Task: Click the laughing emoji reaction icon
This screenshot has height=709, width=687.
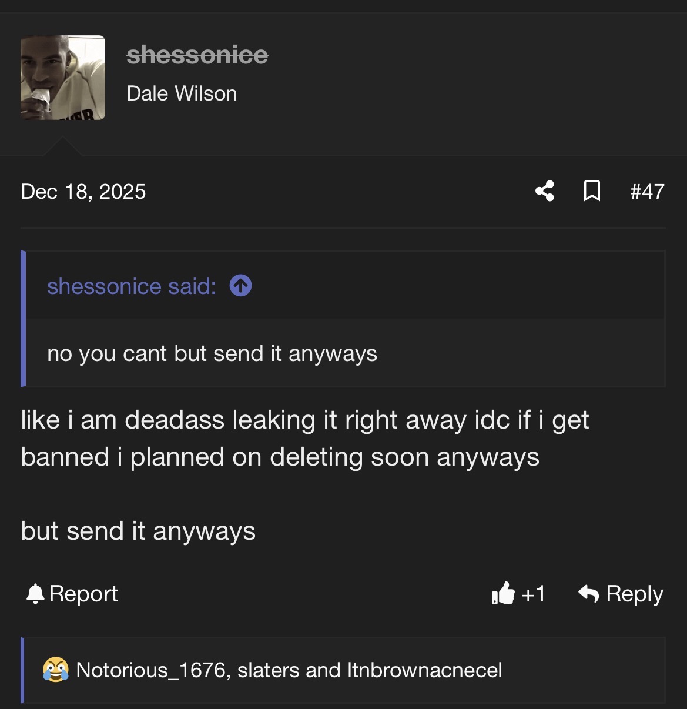Action: 55,670
